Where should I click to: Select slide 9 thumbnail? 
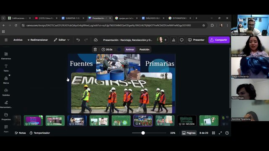165,120
